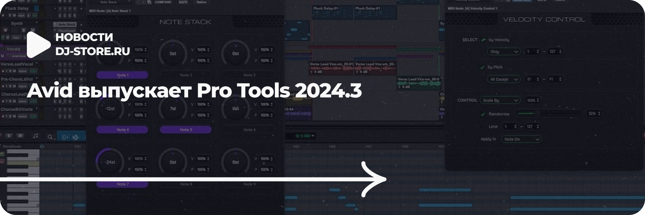Solo the MIDI editor track with S button

click(x=9, y=136)
